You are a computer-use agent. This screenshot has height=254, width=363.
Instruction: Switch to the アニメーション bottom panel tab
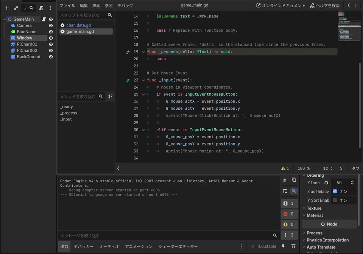click(139, 246)
